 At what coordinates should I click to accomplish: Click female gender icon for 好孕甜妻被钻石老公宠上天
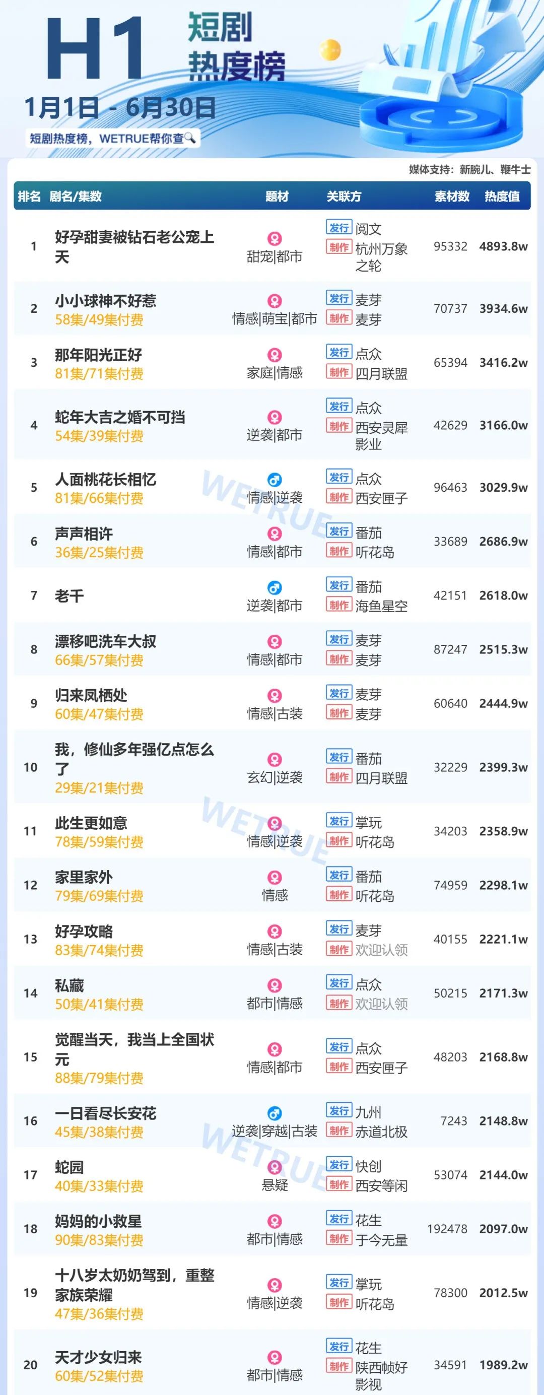tap(275, 239)
